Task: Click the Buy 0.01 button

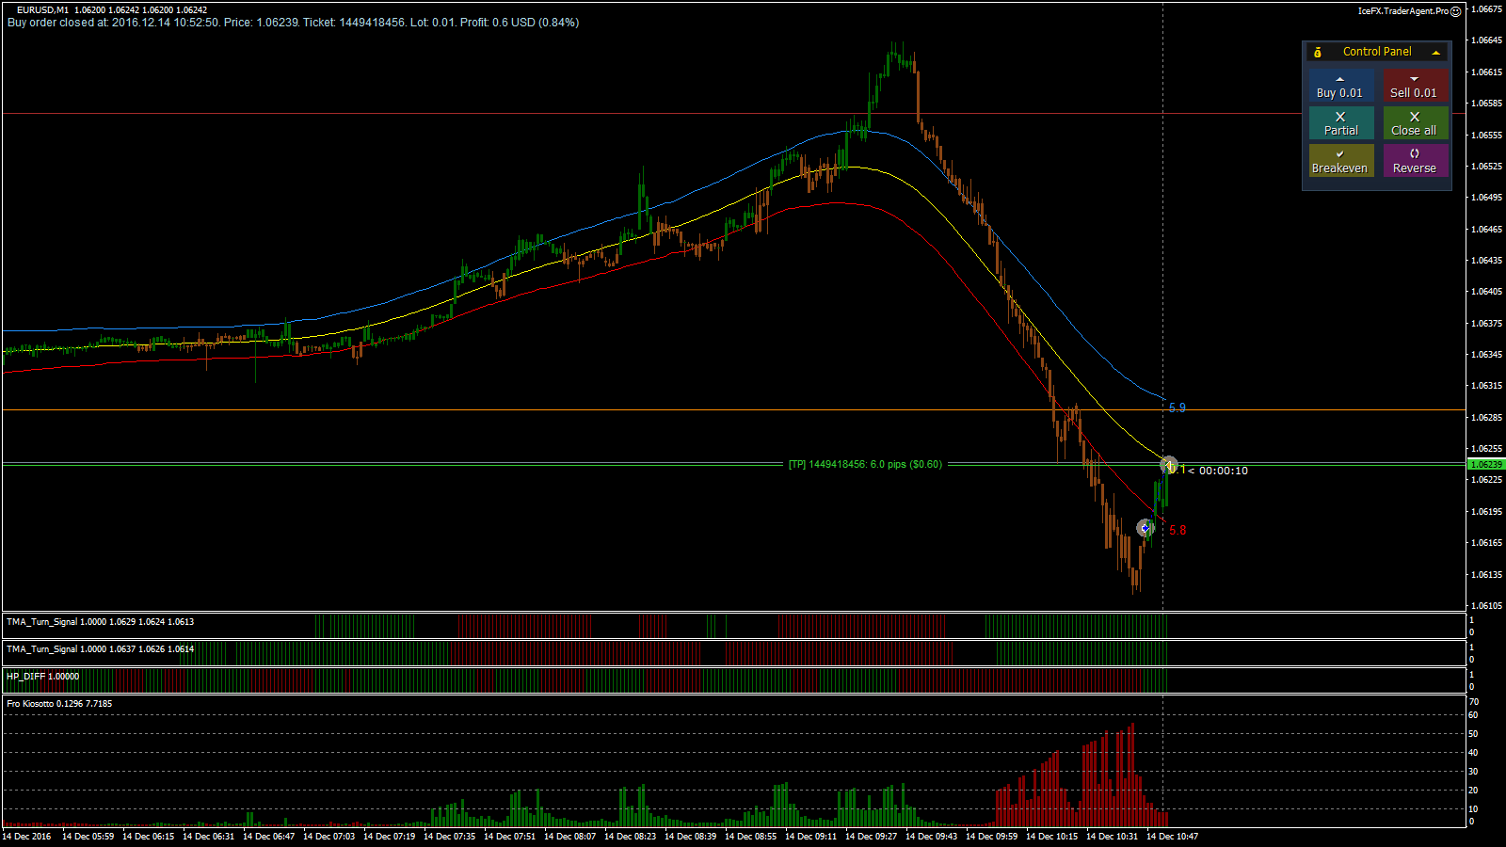Action: click(x=1340, y=86)
